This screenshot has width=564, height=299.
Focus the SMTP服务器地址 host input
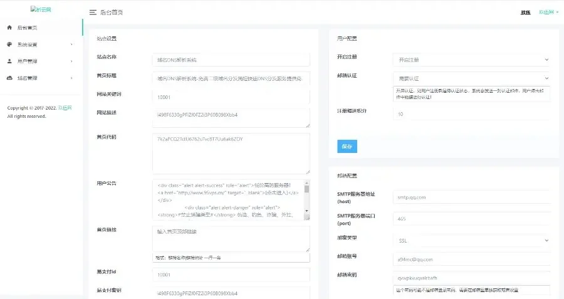471,197
